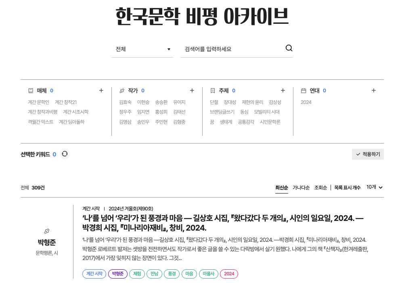This screenshot has width=400, height=283.
Task: Open the 전체 search category dropdown
Action: (142, 49)
